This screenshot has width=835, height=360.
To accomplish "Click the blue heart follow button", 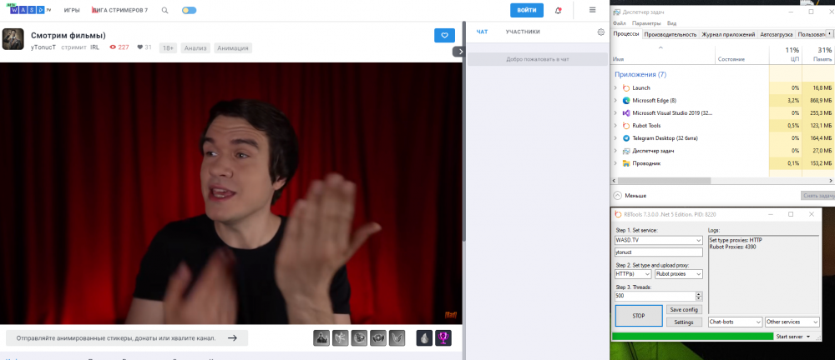I will point(444,35).
